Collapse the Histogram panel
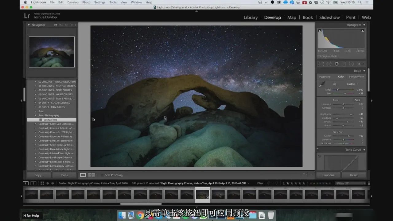The image size is (393, 221). [x=364, y=25]
